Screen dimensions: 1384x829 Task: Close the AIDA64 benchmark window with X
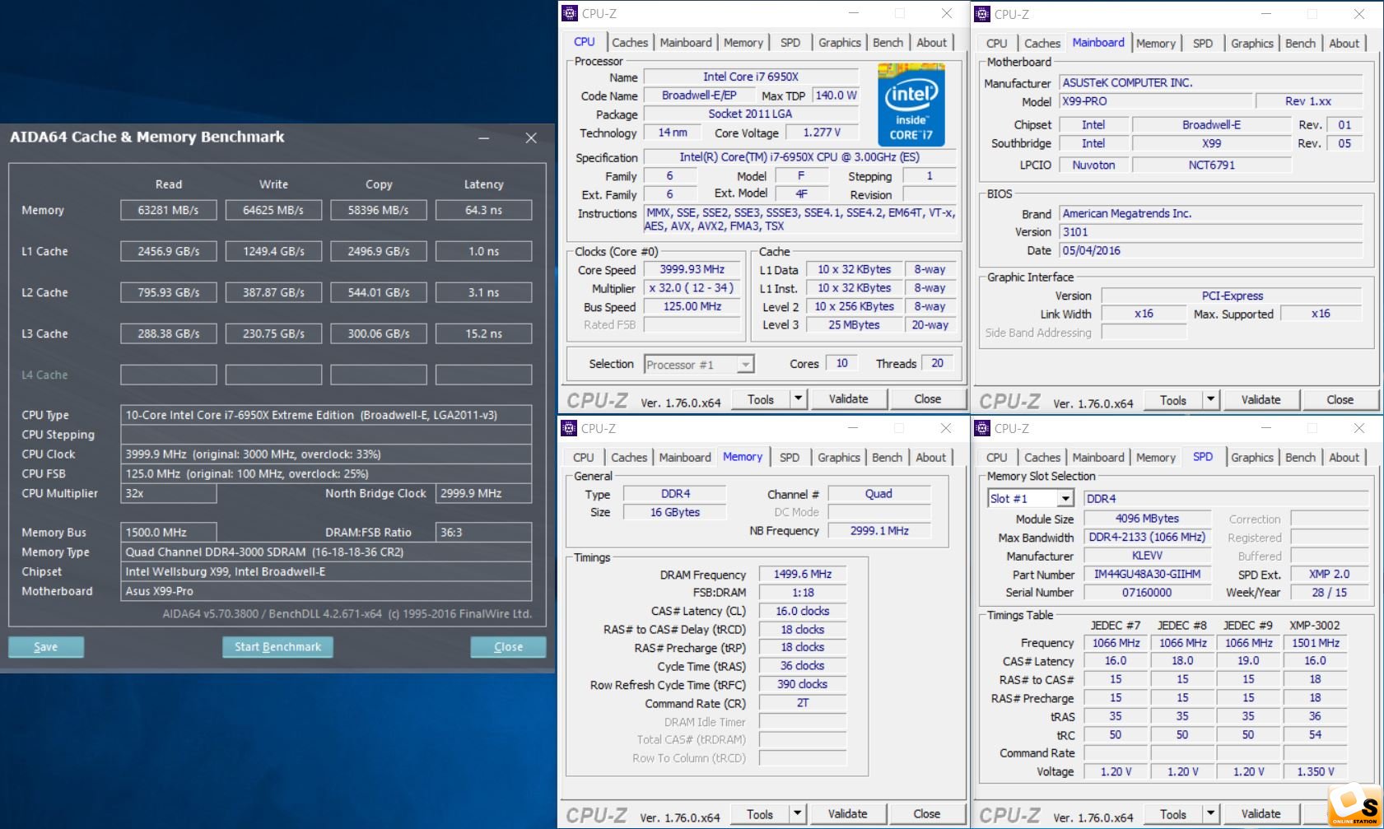pos(531,138)
